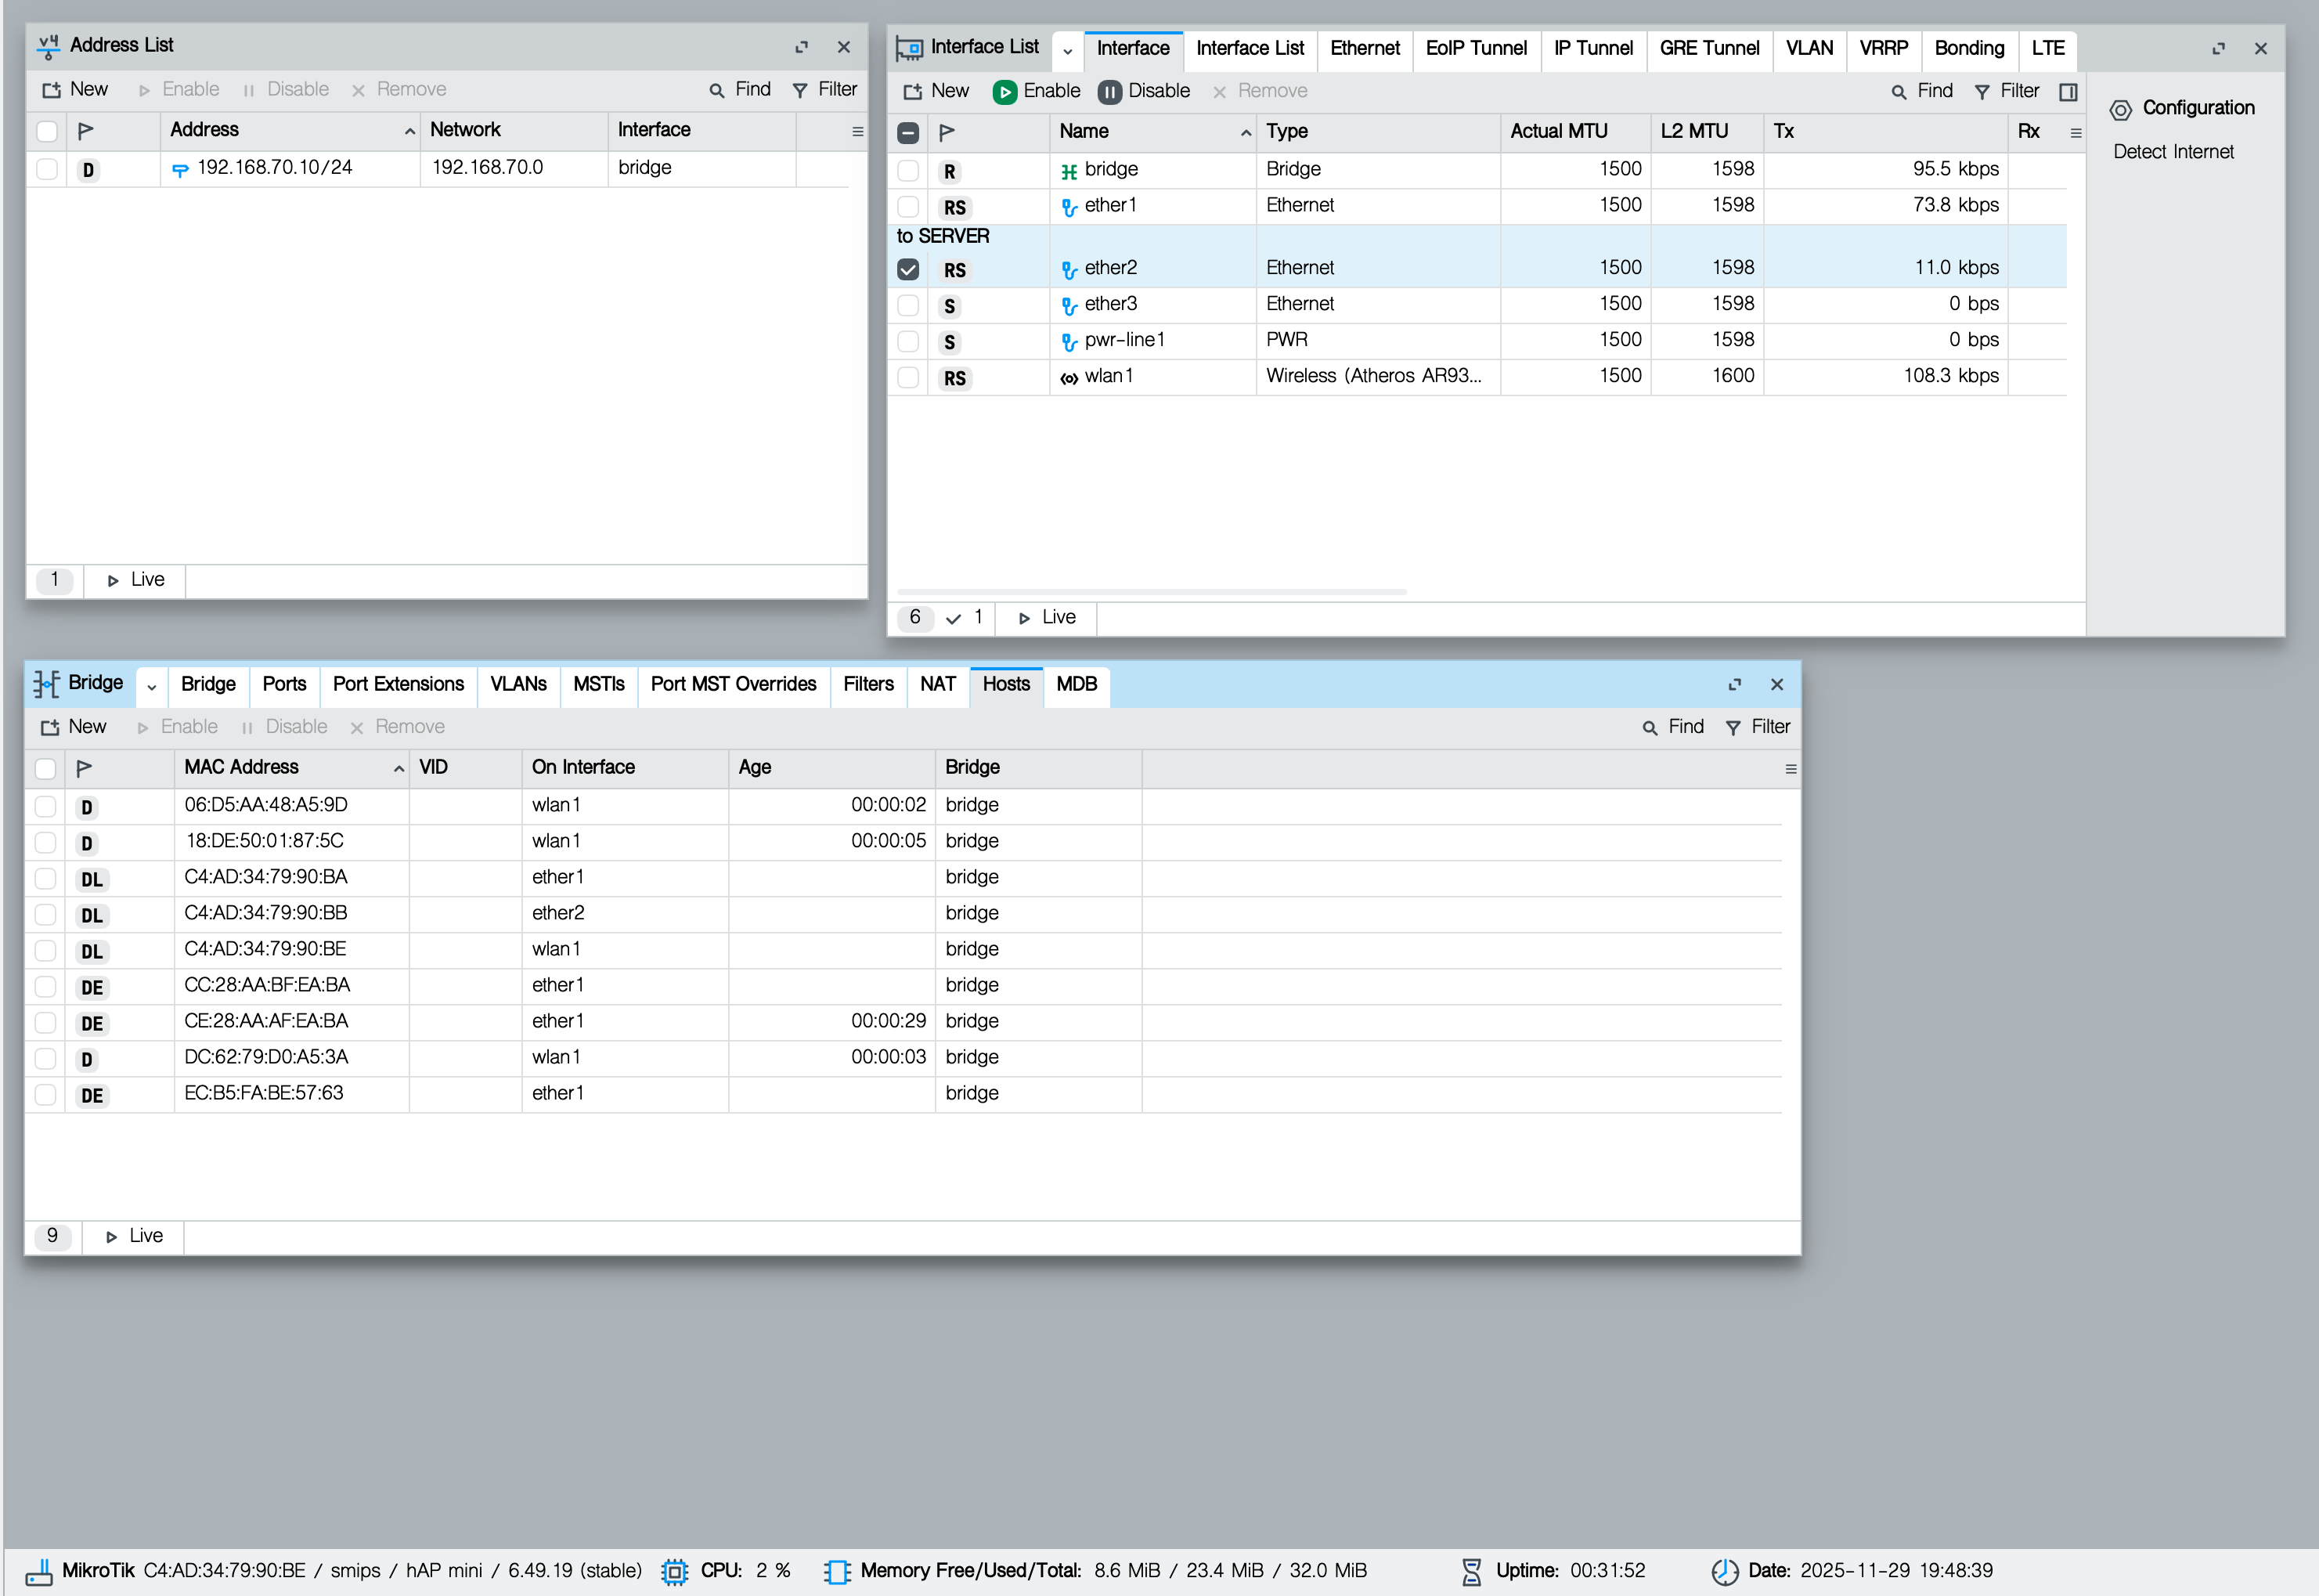Expand the Bridge window dropdown chevron
2319x1596 pixels.
click(152, 686)
